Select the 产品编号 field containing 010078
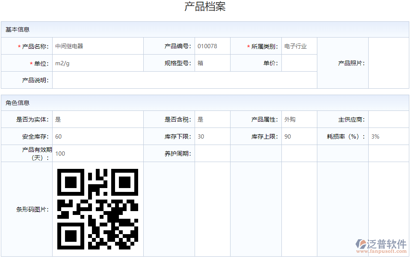Viewport: 411px width, 258px height. pyautogui.click(x=213, y=46)
